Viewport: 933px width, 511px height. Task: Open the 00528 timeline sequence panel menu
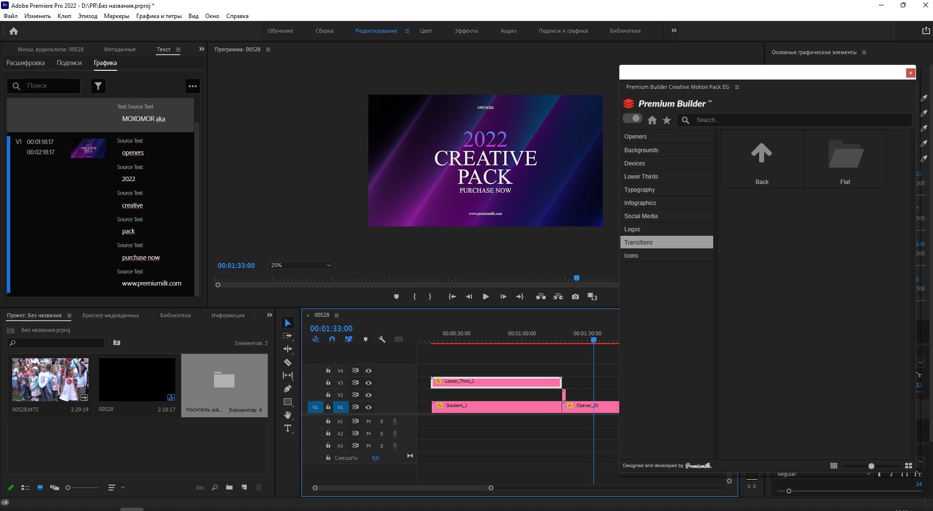click(x=337, y=315)
